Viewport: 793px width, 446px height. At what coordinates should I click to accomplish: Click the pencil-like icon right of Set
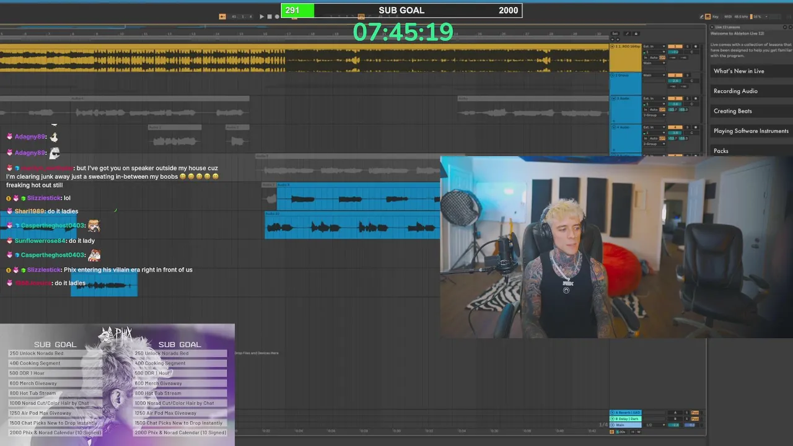coord(627,33)
